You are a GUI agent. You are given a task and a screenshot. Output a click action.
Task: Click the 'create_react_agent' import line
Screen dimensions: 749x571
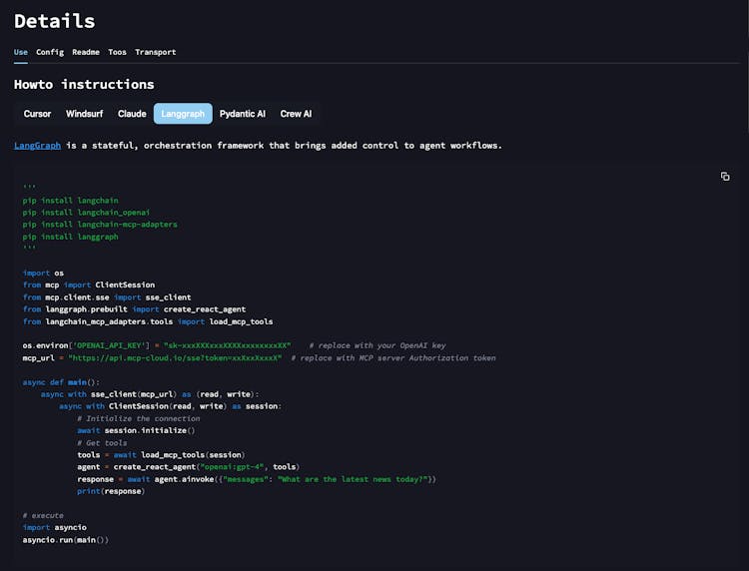(134, 309)
